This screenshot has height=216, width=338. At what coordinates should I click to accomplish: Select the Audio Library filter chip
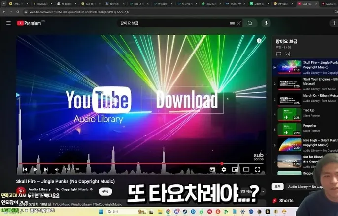(304, 187)
